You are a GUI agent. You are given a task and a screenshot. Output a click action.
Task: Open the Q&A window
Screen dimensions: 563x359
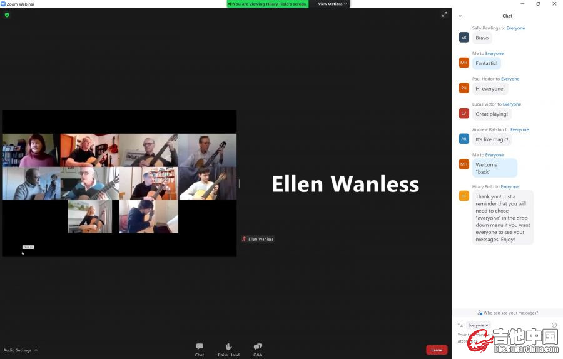pyautogui.click(x=258, y=349)
